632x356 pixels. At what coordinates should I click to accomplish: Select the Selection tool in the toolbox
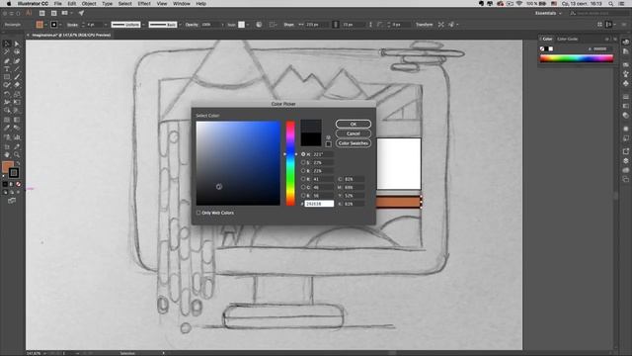pos(7,44)
